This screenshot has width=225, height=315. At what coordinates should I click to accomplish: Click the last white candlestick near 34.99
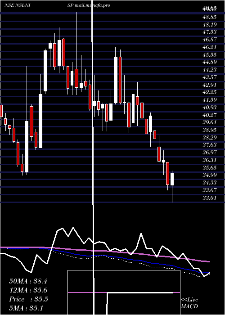point(172,179)
